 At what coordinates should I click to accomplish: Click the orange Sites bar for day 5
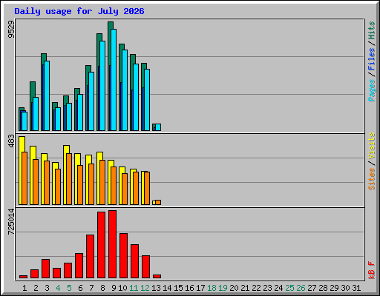[69, 179]
